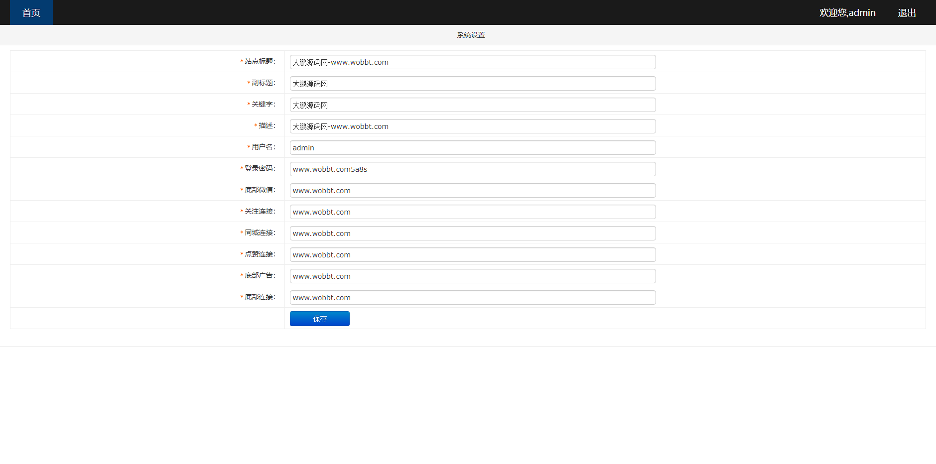Click the 站点标题 input field
Screen dimensions: 936x464
[x=472, y=62]
